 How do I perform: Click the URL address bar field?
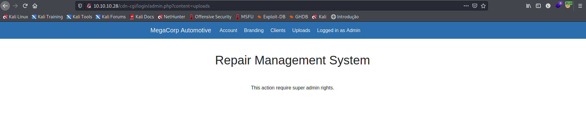click(275, 6)
